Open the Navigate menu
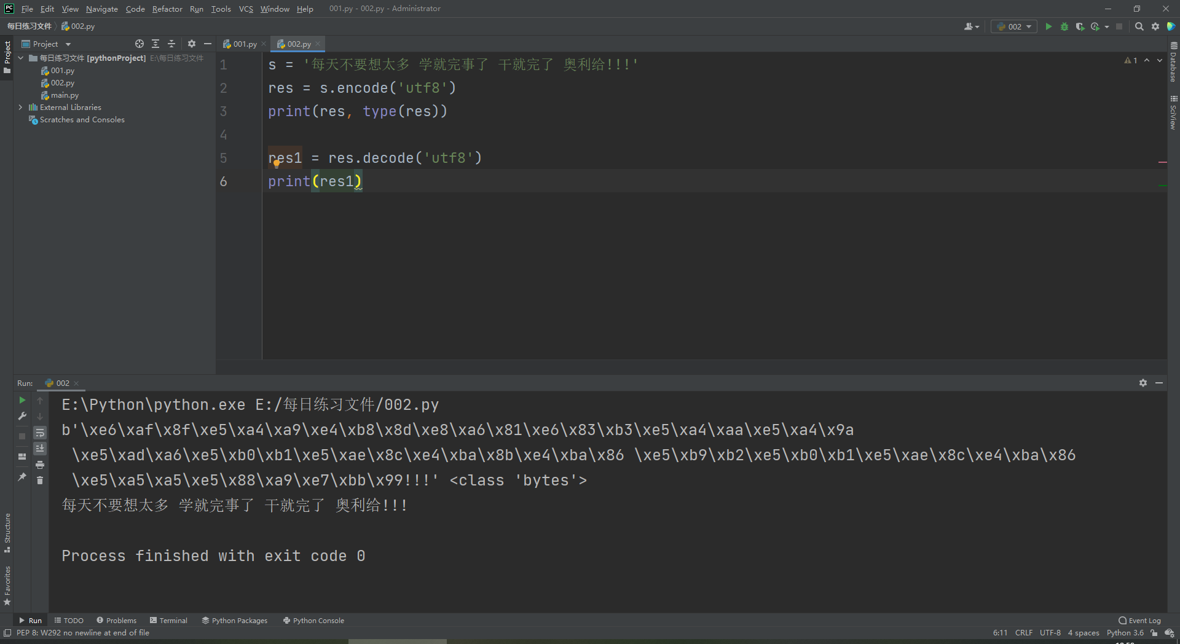Viewport: 1180px width, 644px height. pyautogui.click(x=102, y=9)
